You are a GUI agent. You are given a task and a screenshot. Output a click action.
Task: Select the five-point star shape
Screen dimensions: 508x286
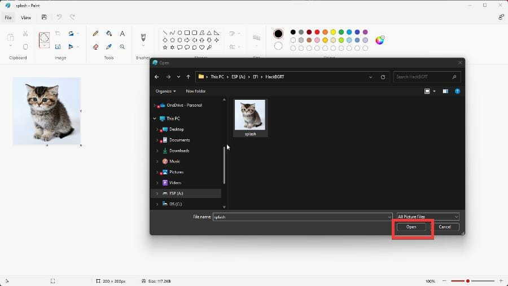tap(165, 47)
